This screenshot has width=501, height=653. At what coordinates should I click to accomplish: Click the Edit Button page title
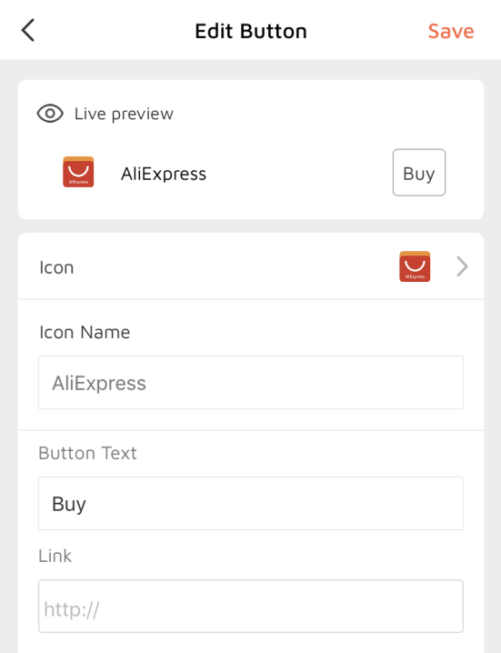tap(251, 31)
